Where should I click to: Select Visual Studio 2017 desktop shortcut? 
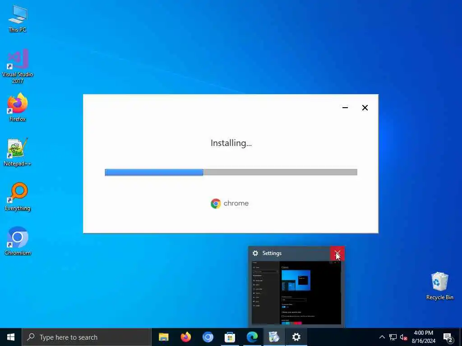coord(18,66)
